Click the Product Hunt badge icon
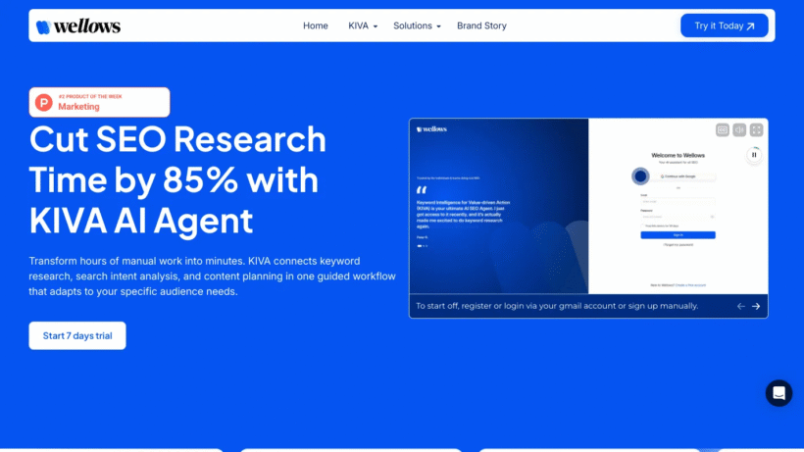The width and height of the screenshot is (804, 452). (43, 103)
